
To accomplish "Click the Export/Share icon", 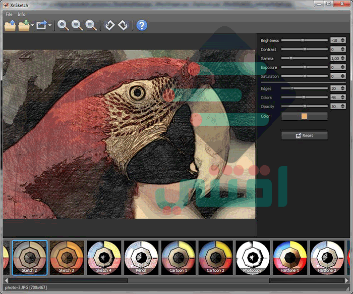I will click(42, 25).
